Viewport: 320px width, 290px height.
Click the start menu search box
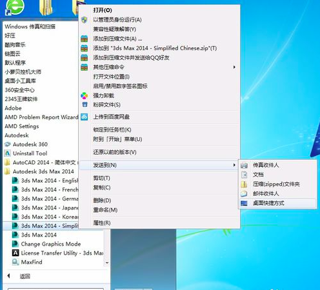55,289
